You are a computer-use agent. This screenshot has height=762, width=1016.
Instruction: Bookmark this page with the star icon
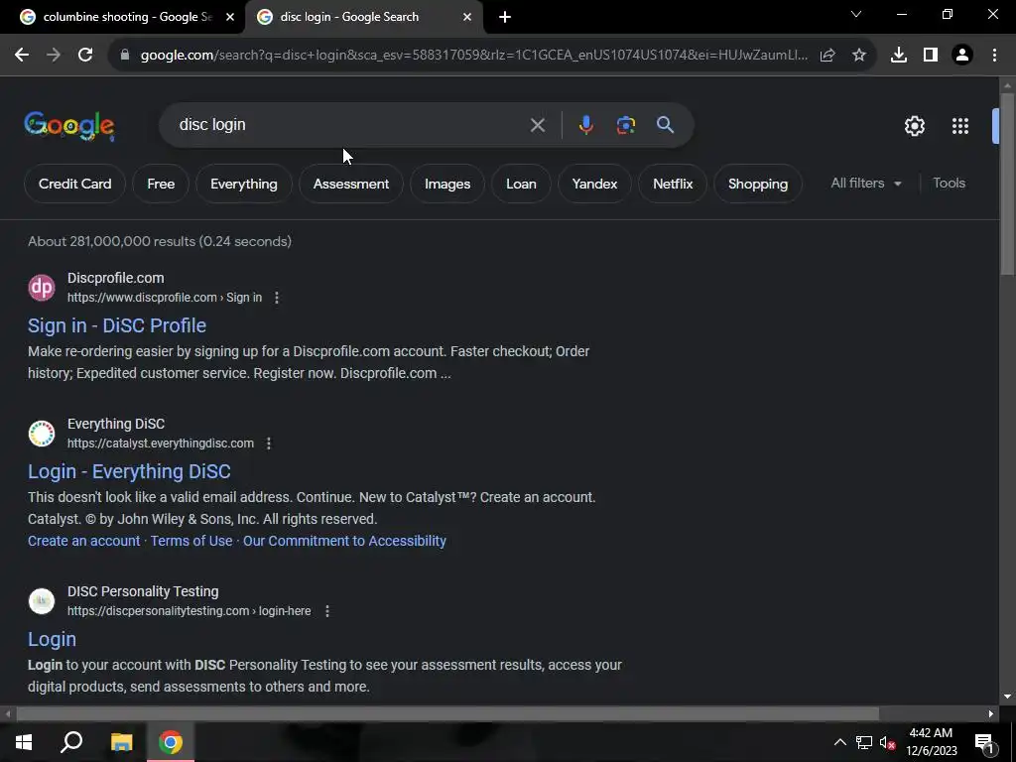(x=859, y=56)
